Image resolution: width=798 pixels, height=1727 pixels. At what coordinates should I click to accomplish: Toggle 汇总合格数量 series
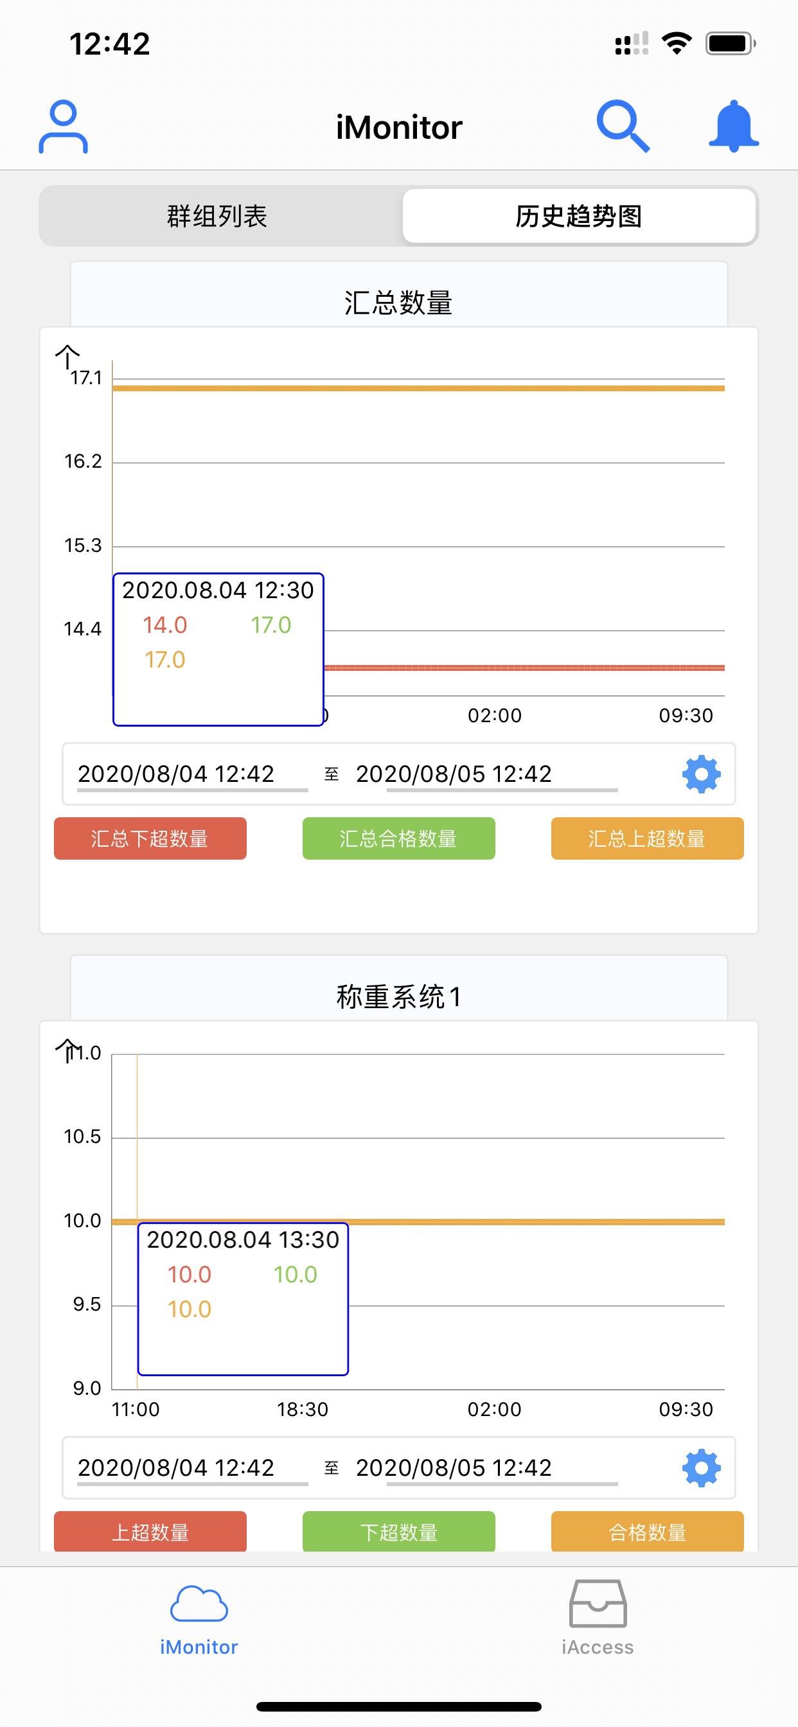click(x=399, y=838)
